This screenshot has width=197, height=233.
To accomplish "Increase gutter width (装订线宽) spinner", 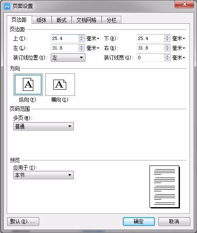I will click(167, 56).
